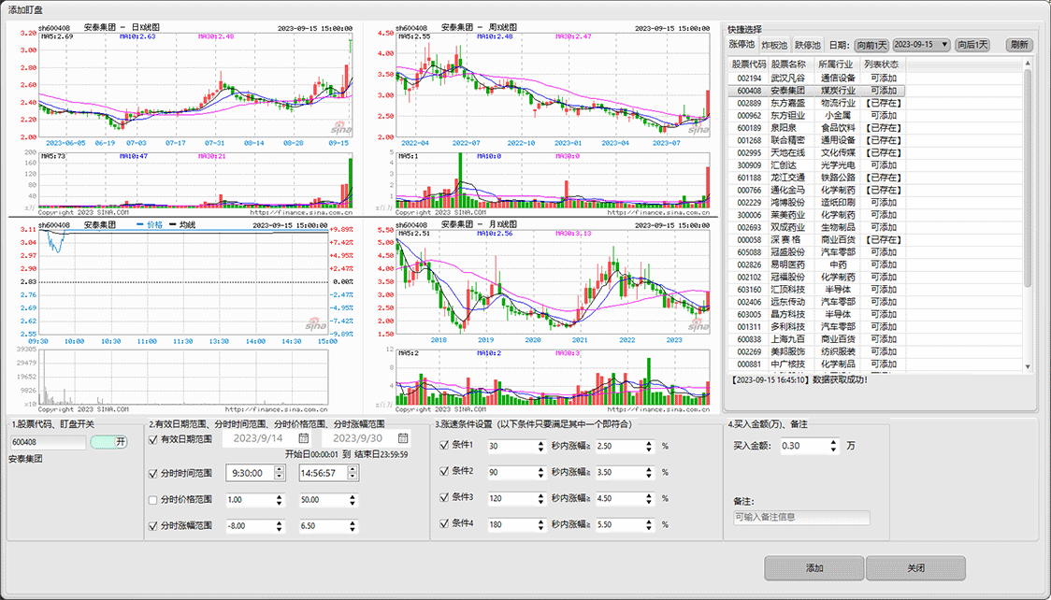Dismiss the dialog with 关闭
Image resolution: width=1051 pixels, height=600 pixels.
click(916, 568)
